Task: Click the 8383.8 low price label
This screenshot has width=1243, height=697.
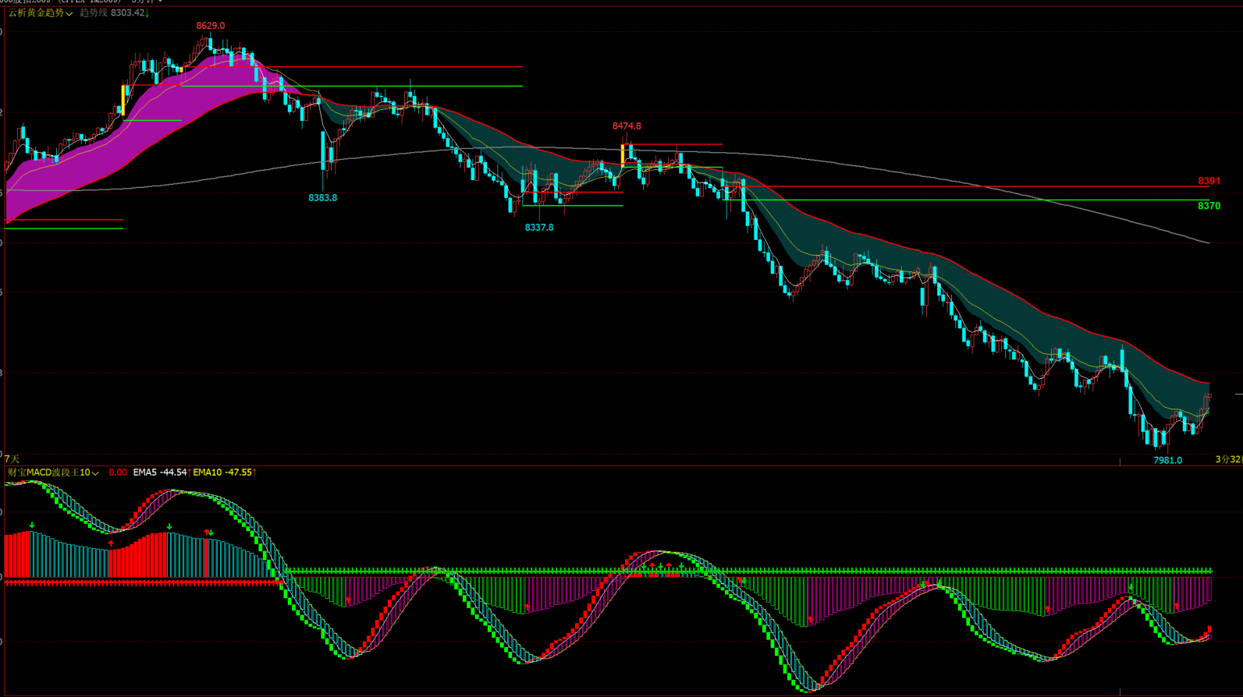Action: [322, 198]
